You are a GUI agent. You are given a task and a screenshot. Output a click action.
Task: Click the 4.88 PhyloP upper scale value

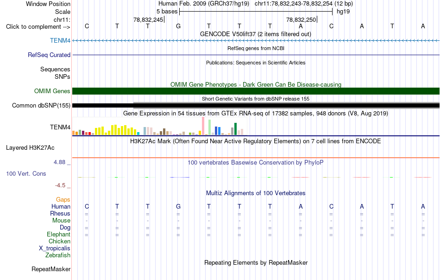[59, 162]
